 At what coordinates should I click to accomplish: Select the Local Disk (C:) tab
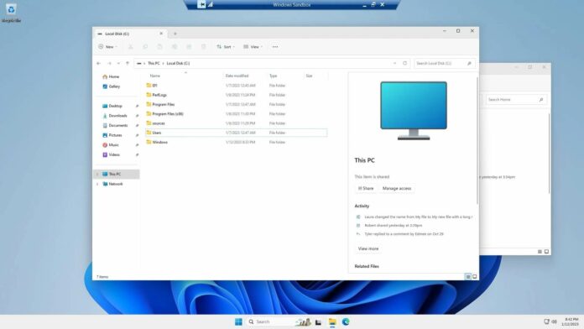tap(129, 34)
